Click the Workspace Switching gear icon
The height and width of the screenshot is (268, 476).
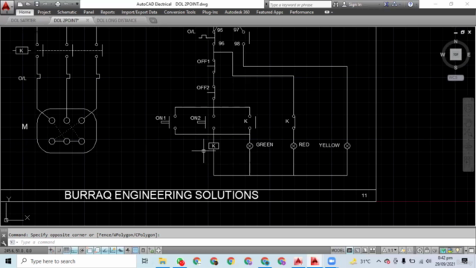[x=419, y=250]
